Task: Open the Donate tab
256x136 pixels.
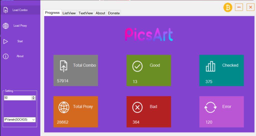Action: [114, 13]
